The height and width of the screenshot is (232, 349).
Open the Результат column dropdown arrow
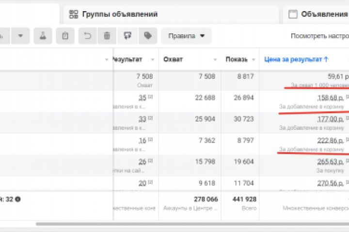tap(152, 59)
